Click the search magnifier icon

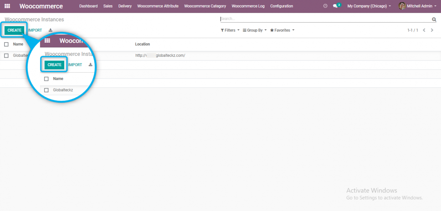pos(434,19)
